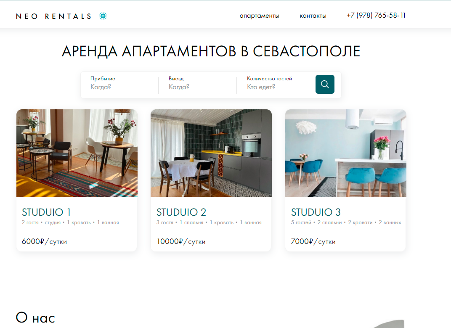Open the STUDUIO 1 apartment photo
Screen dimensions: 451x328
[x=77, y=153]
